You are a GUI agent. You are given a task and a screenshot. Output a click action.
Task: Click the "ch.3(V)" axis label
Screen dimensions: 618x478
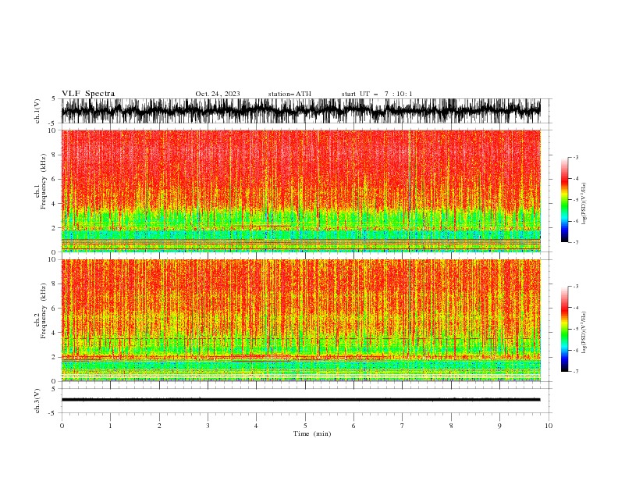37,401
